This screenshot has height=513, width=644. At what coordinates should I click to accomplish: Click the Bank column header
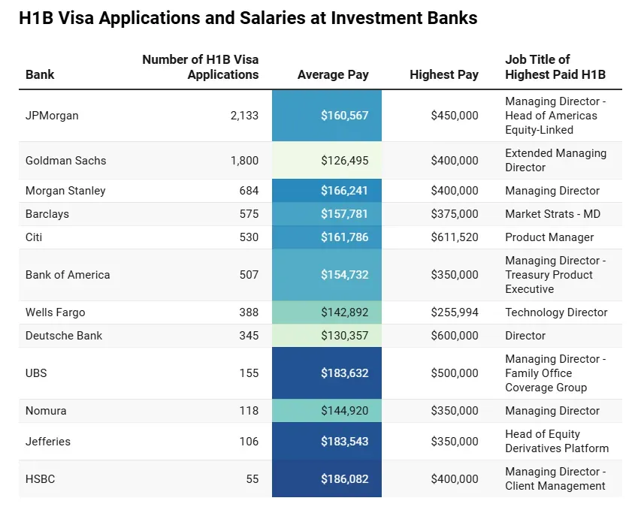click(x=40, y=74)
